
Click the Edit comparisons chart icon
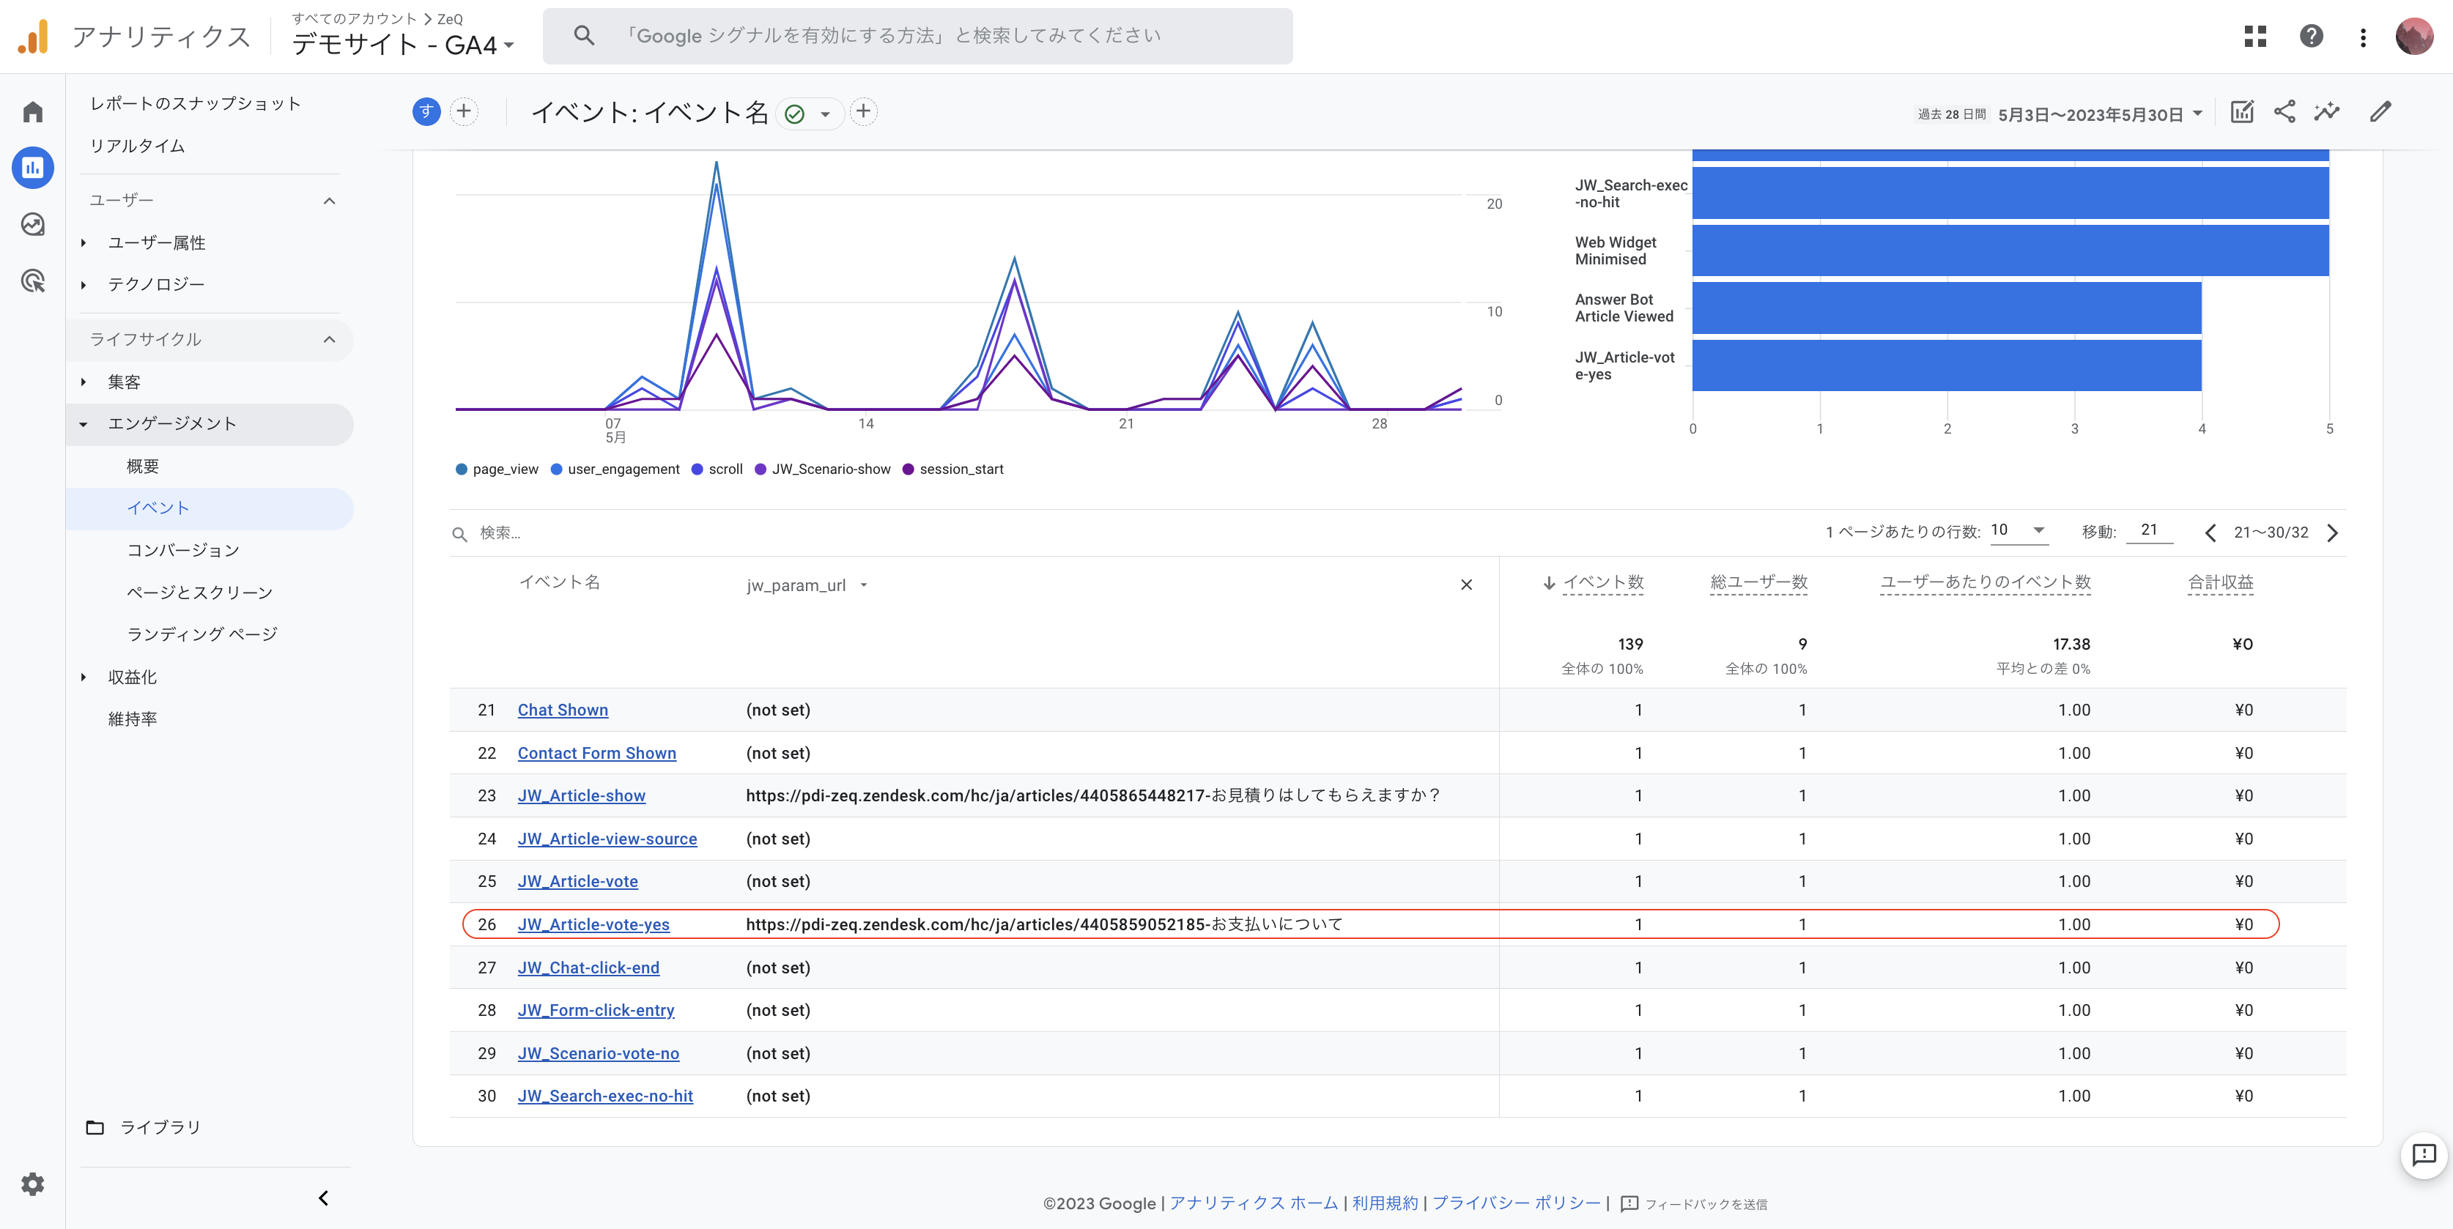pos(2241,112)
